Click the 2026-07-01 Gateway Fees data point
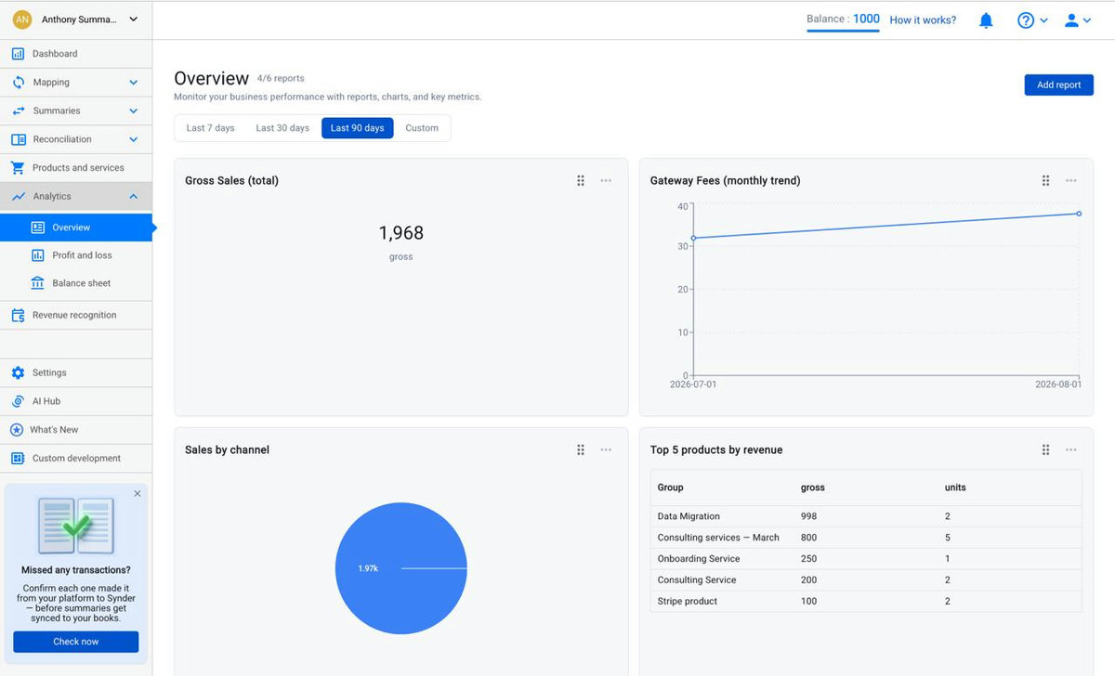Screen dimensions: 1115x676 (x=693, y=239)
